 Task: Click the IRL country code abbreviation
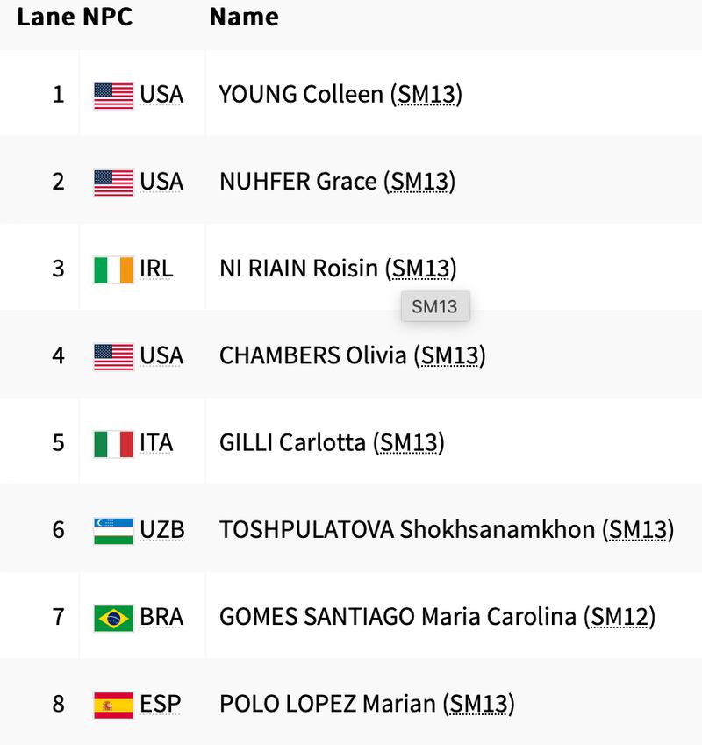pos(156,269)
